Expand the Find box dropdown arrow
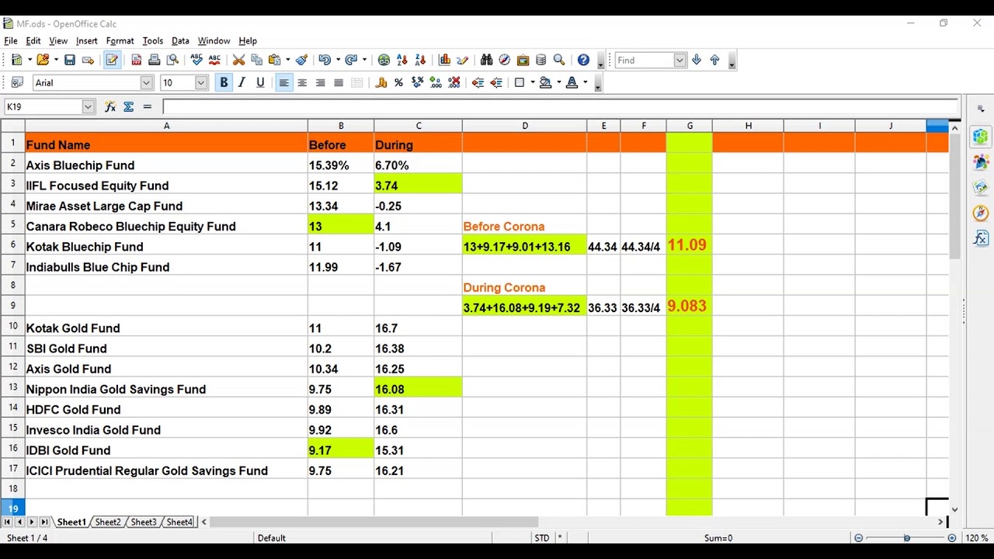994x559 pixels. [x=680, y=60]
